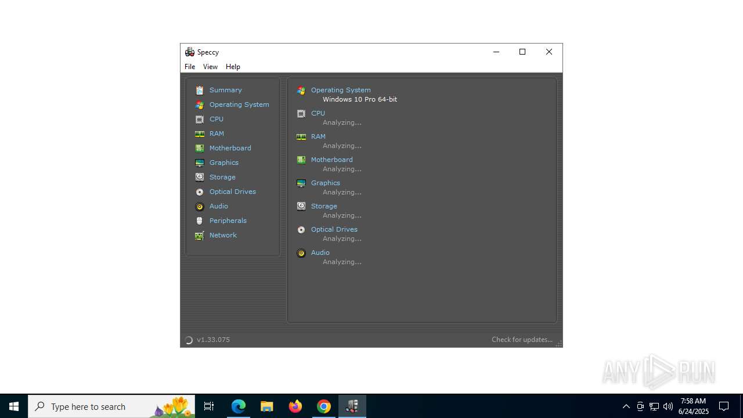
Task: Select CPU section label in sidebar
Action: click(217, 119)
